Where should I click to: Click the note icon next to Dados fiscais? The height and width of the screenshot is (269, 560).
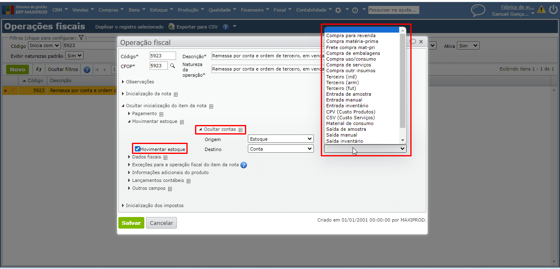165,157
